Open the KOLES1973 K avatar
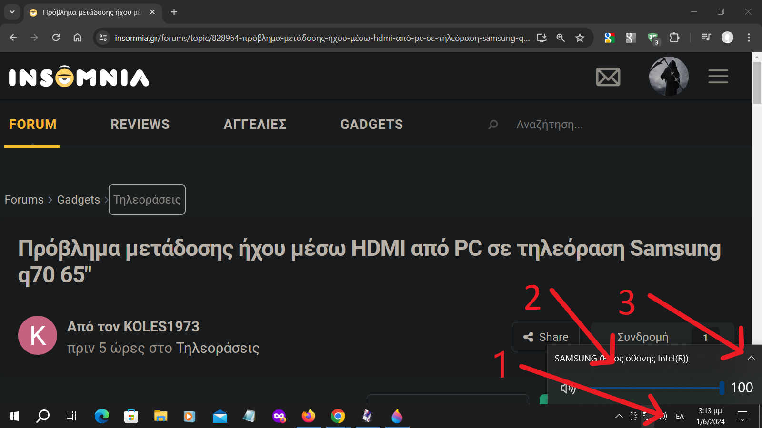Screen dimensions: 762x428 (38, 335)
